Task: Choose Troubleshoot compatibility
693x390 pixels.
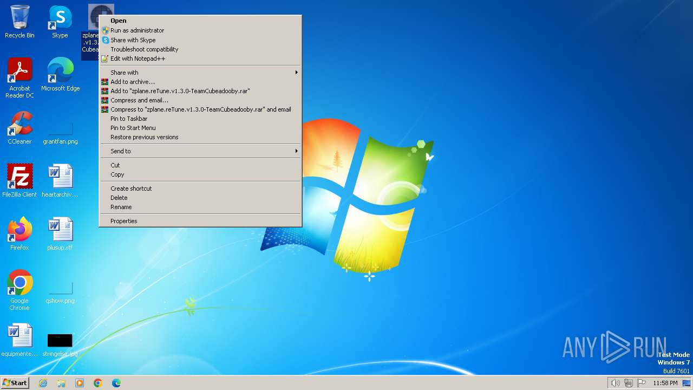Action: click(x=200, y=49)
